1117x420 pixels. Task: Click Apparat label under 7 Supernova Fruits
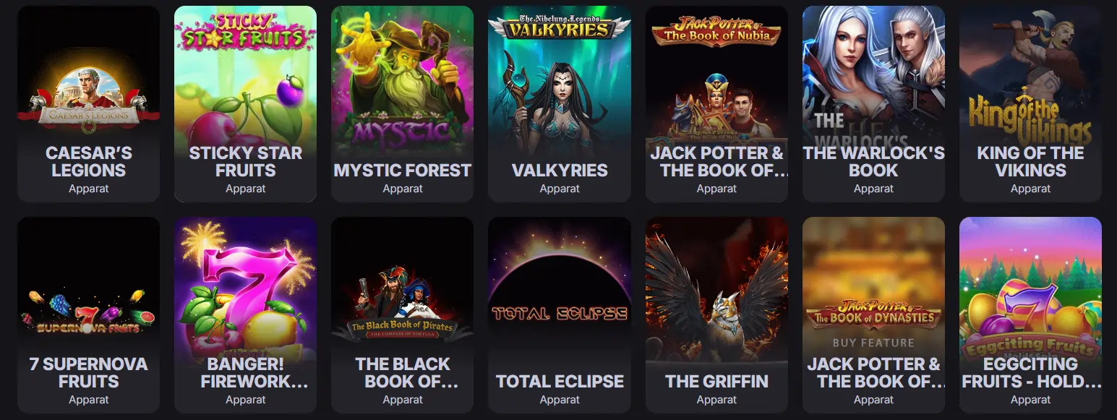tap(88, 400)
